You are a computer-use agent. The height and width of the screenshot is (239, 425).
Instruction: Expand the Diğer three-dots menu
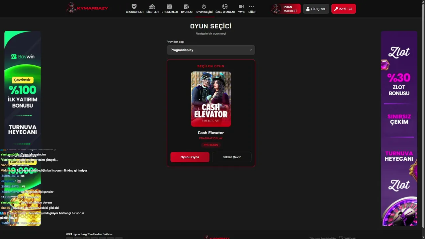coord(252,9)
